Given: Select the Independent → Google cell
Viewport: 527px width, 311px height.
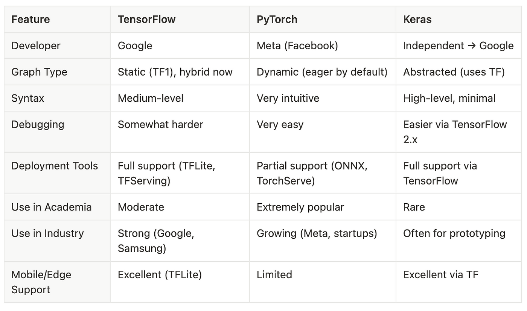Looking at the screenshot, I should click(x=458, y=46).
